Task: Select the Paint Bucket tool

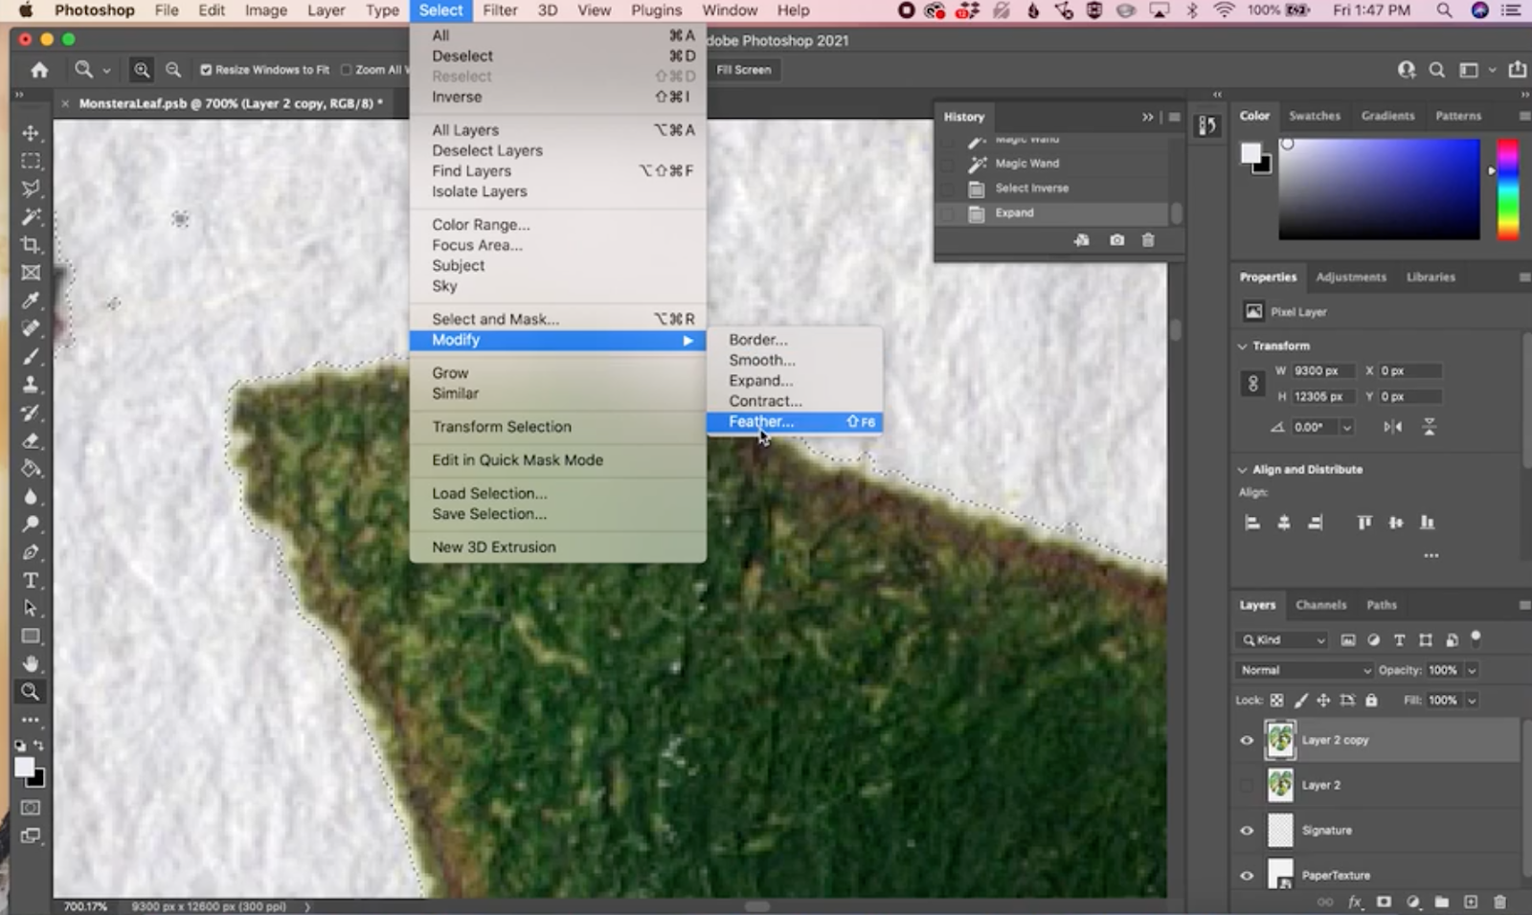Action: tap(31, 468)
